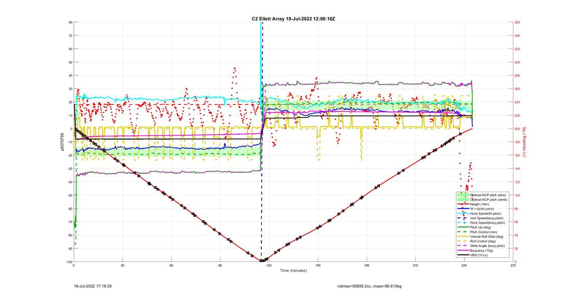The image size is (567, 294).
Task: Select 'VBD (10 cc)' legend entry
Action: coord(479,255)
